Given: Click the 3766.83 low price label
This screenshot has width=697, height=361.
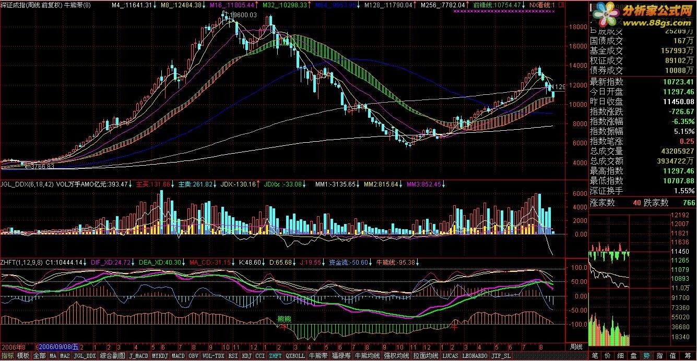Looking at the screenshot, I should coord(41,166).
